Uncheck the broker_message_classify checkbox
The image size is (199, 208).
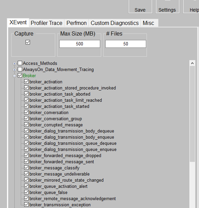click(x=27, y=168)
